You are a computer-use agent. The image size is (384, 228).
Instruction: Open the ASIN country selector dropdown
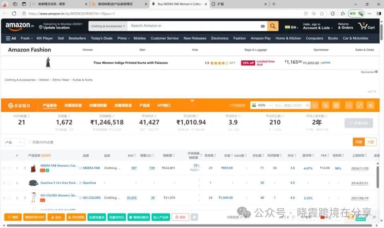click(x=262, y=105)
